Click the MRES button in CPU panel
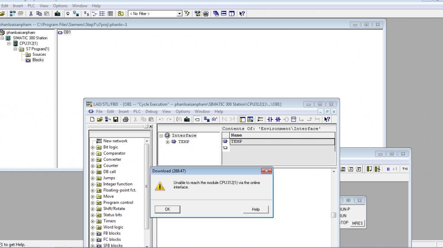Image resolution: width=443 pixels, height=248 pixels. click(357, 223)
